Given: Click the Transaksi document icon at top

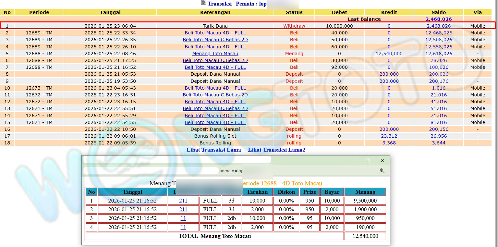Looking at the screenshot, I should [x=203, y=3].
